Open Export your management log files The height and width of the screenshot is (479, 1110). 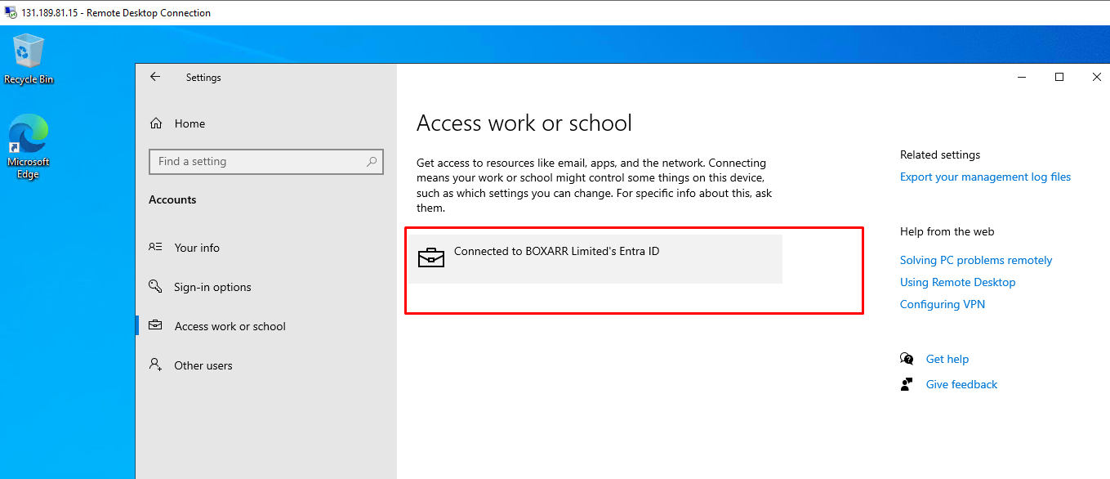tap(985, 177)
